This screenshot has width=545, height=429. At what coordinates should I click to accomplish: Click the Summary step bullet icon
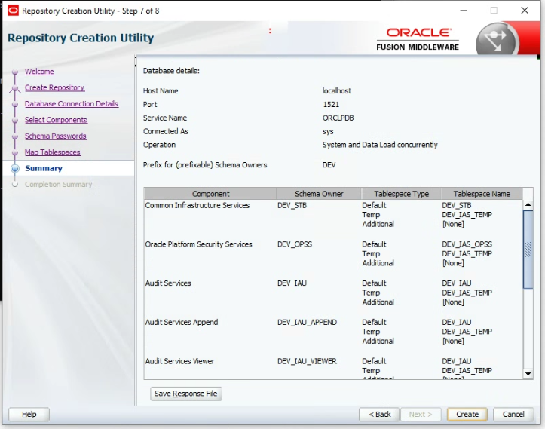(15, 169)
